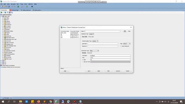The width and height of the screenshot is (185, 104).
Task: Switch to the Welcome Page tab
Action: click(x=14, y=10)
